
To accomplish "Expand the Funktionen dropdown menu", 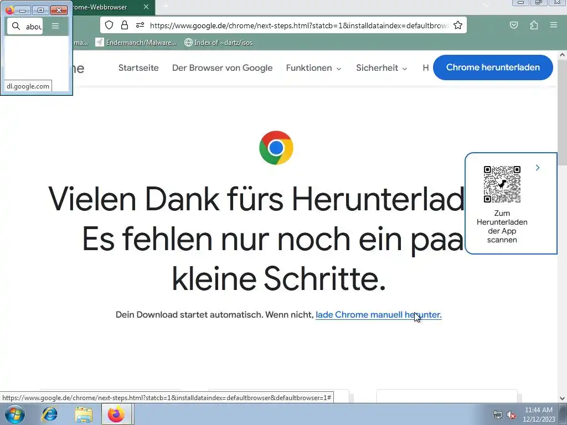I will tap(313, 68).
